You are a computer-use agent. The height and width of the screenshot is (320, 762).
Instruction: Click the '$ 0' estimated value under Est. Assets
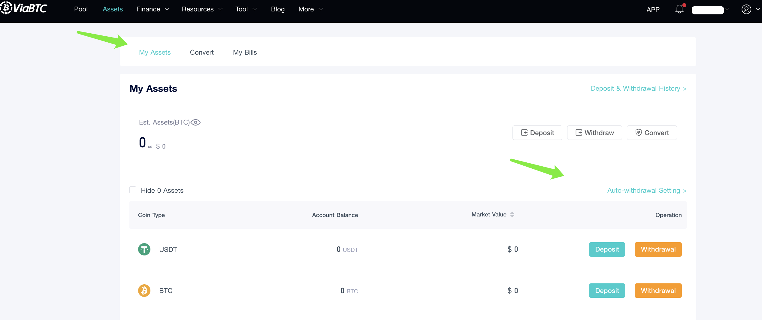tap(161, 146)
